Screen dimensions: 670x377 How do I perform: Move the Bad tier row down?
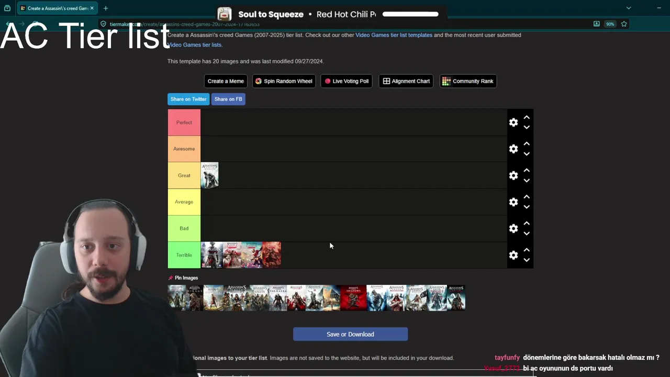pos(527,234)
